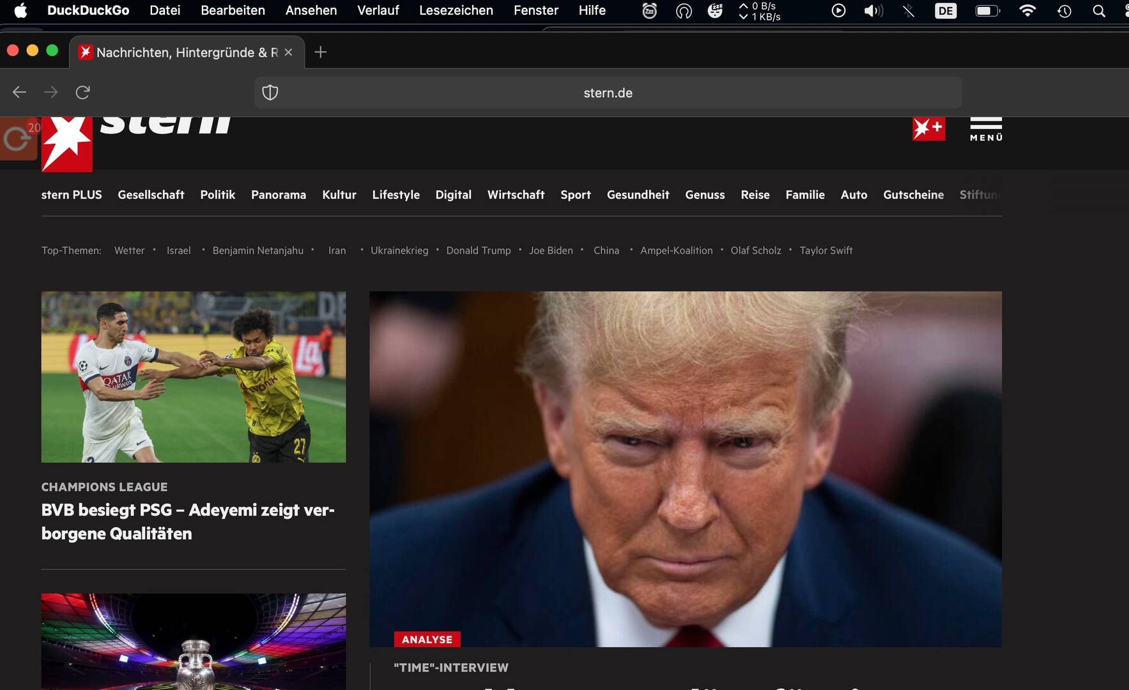
Task: Go to stern PLUS section
Action: click(72, 195)
